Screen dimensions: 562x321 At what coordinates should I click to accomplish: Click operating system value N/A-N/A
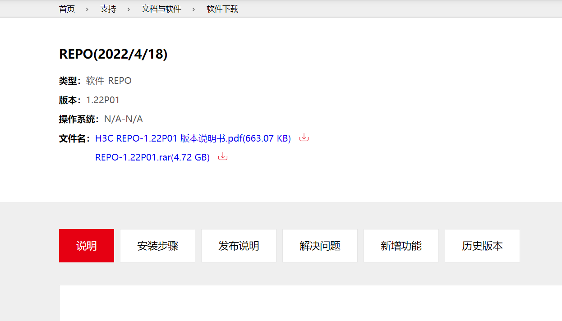point(124,119)
